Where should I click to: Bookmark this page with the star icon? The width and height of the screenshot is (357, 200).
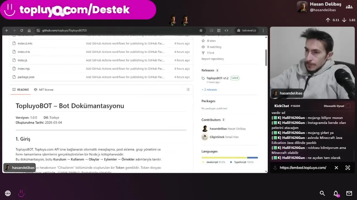click(x=201, y=31)
